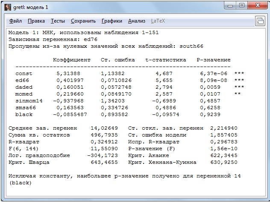Open the Сохранить menu
The height and width of the screenshot is (204, 270).
[x=83, y=21]
